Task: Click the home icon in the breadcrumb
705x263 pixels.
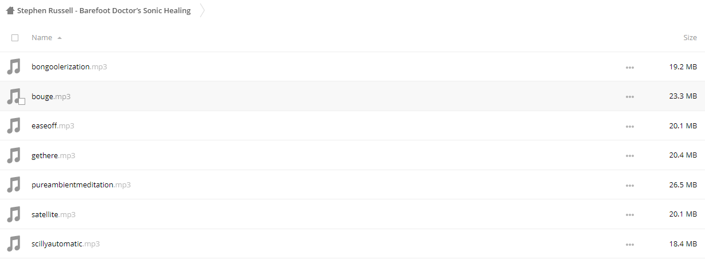Action: (10, 10)
